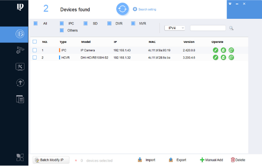The width and height of the screenshot is (262, 166).
Task: Toggle the NVR filter checkbox
Action: 133,24
